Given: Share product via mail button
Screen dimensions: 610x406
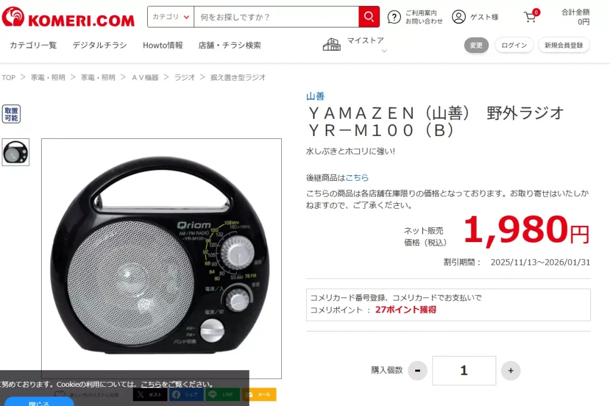Looking at the screenshot, I should point(259,394).
